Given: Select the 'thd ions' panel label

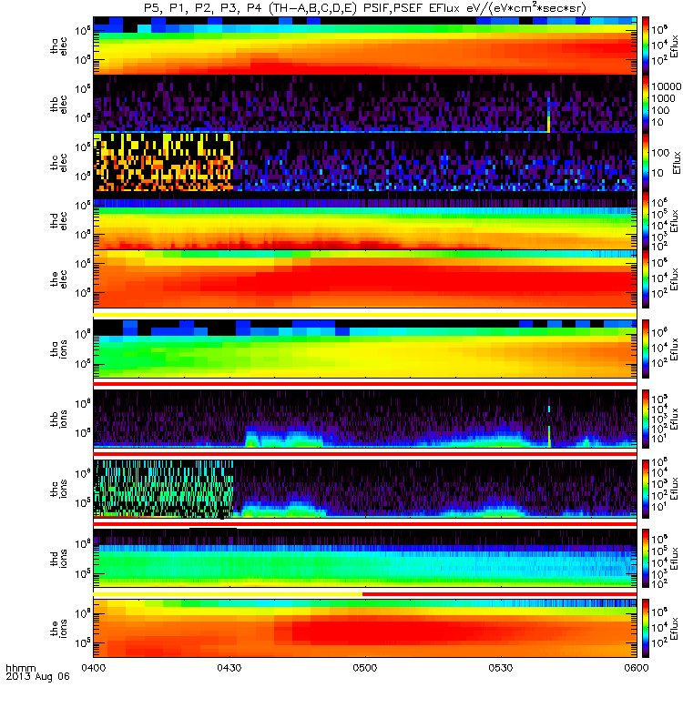Looking at the screenshot, I should (x=58, y=558).
